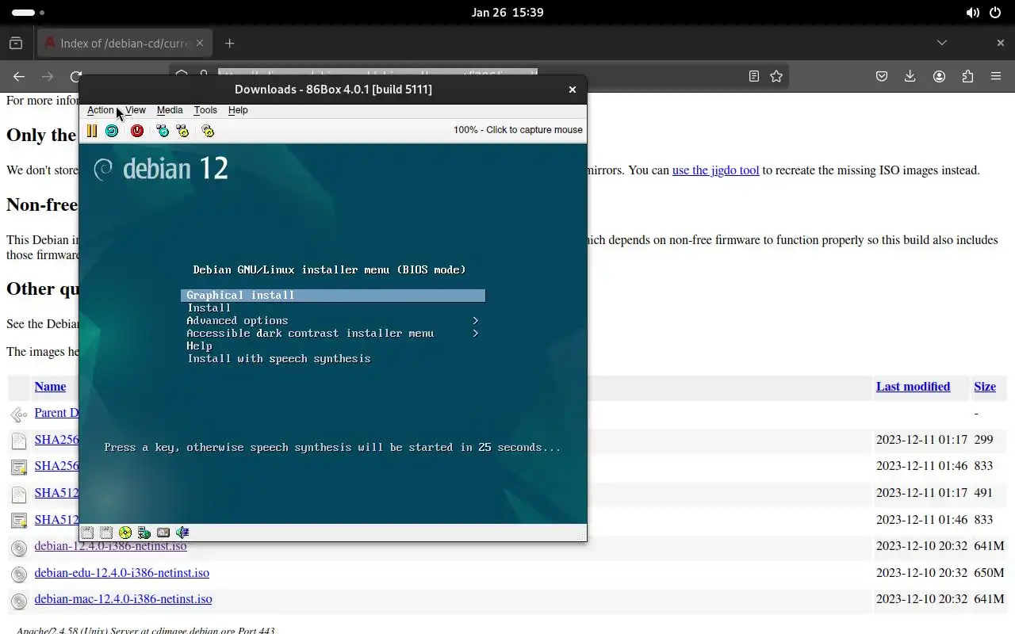Bookmark this page with the star
This screenshot has width=1015, height=634.
pyautogui.click(x=776, y=76)
